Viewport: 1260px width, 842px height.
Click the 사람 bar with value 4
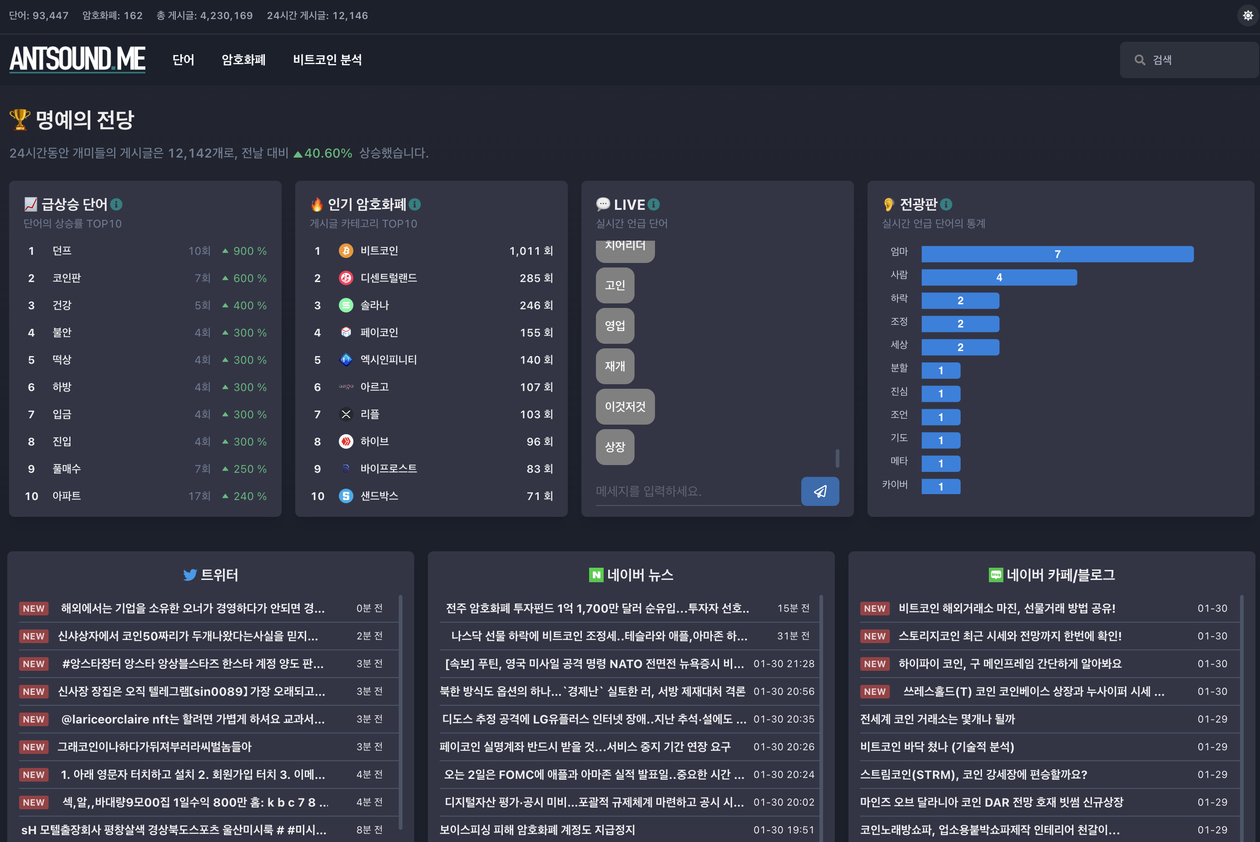point(999,277)
